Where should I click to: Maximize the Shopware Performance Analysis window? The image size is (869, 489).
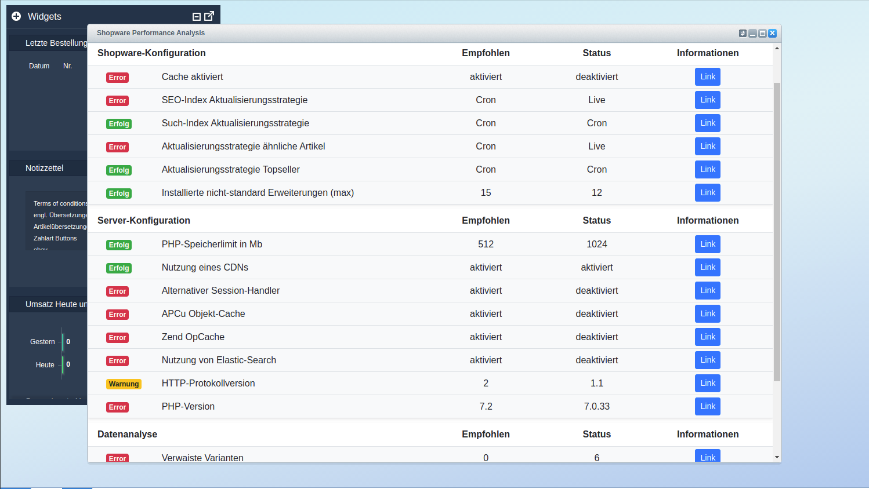click(762, 34)
